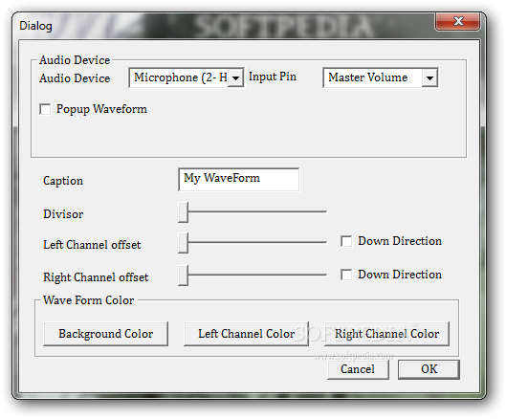506x419 pixels.
Task: Close the Dialog window
Action: [457, 21]
